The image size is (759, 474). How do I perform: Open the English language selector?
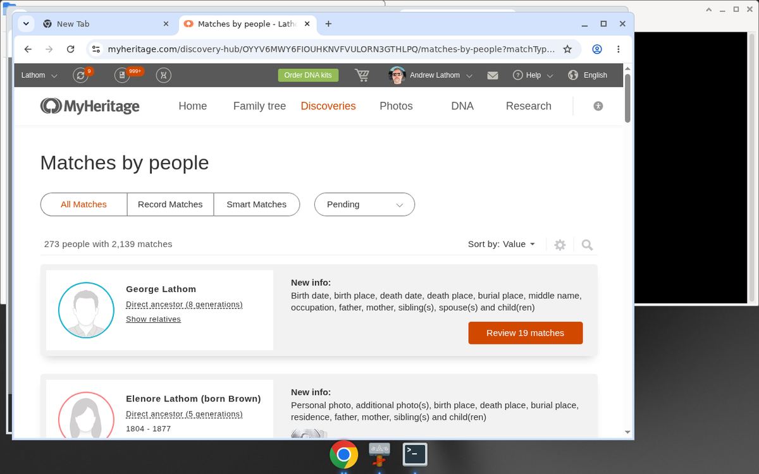tap(595, 75)
